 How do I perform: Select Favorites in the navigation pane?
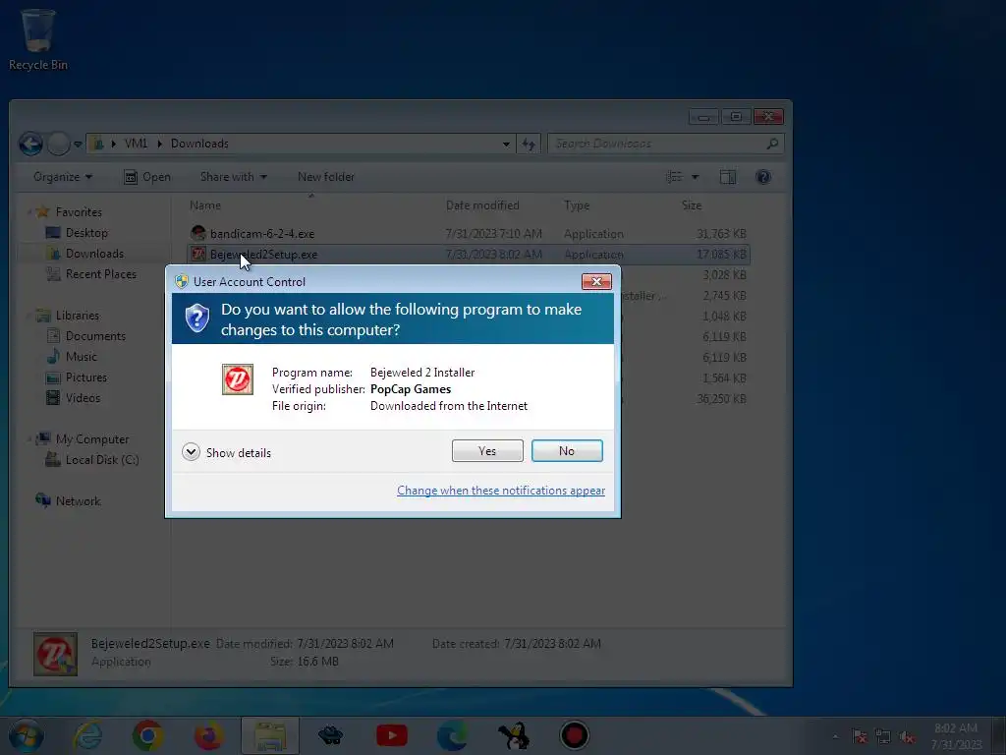click(79, 212)
